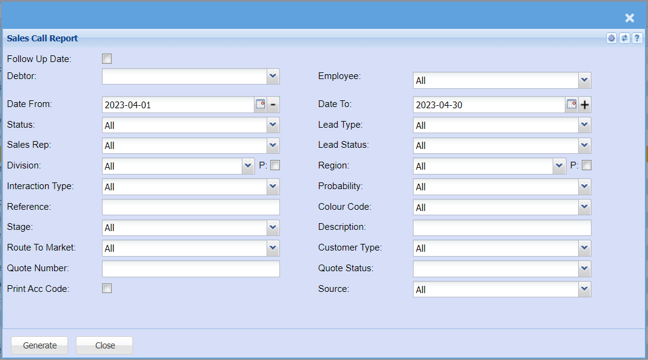The height and width of the screenshot is (360, 648).
Task: Open the Employee dropdown list
Action: coord(584,80)
